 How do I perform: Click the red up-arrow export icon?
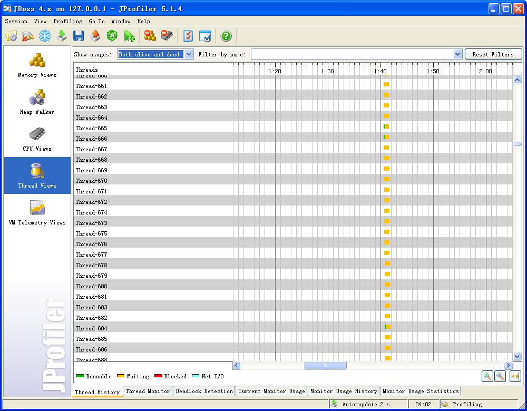95,36
